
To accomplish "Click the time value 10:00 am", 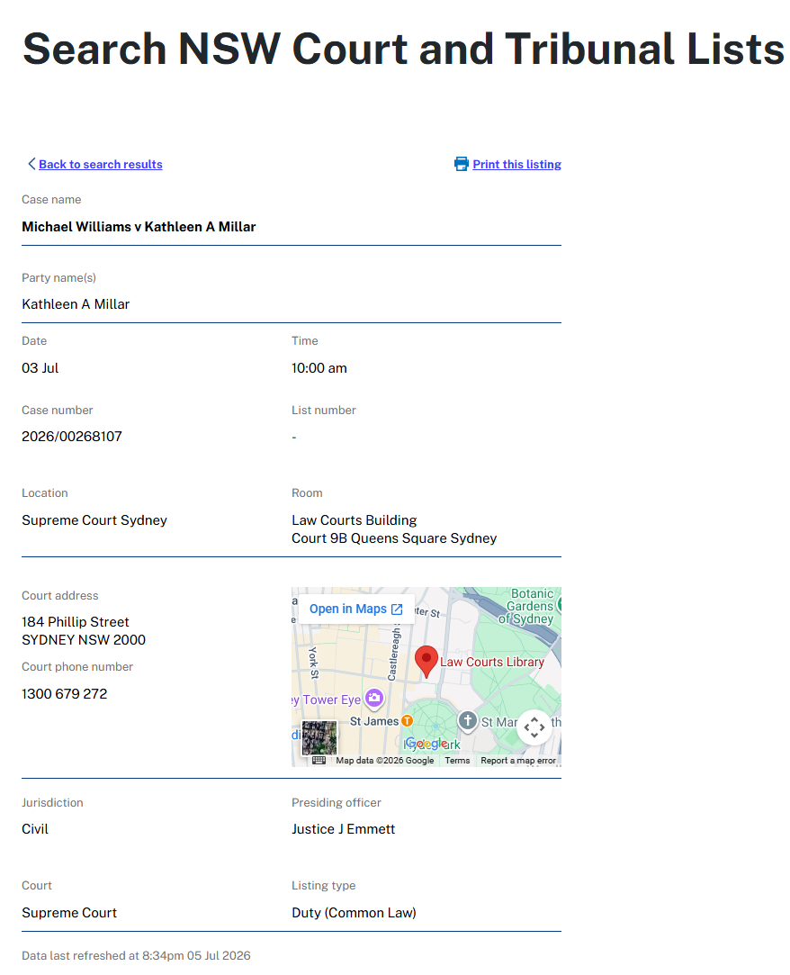I will [x=319, y=368].
